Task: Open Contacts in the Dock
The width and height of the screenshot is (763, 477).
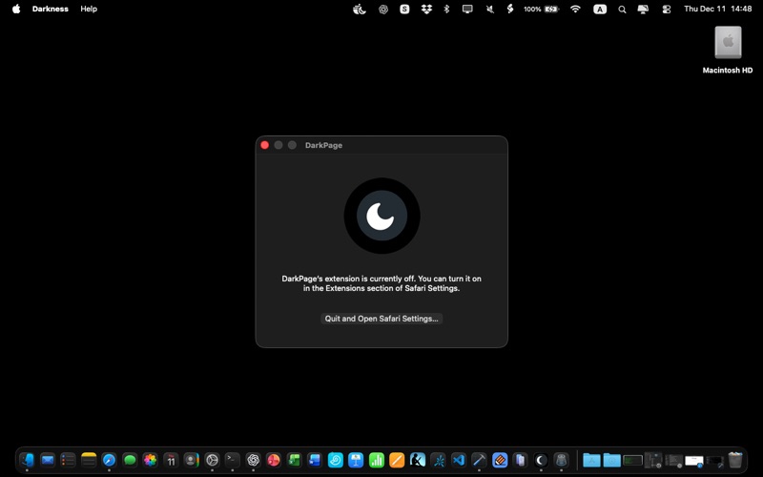Action: pyautogui.click(x=192, y=460)
